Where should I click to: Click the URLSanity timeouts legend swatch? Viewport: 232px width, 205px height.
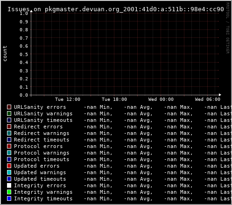[x=9, y=120]
